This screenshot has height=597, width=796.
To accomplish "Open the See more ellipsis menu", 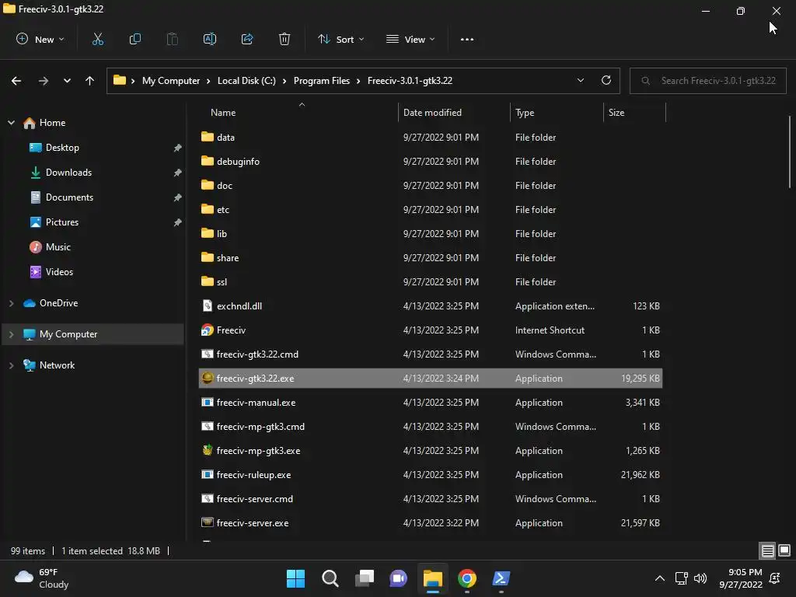I will 466,39.
